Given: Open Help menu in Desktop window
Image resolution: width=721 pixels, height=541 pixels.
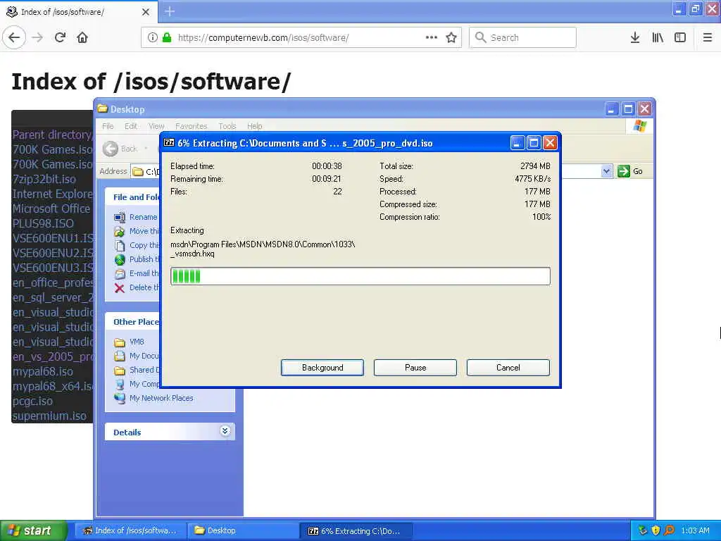Looking at the screenshot, I should [254, 126].
